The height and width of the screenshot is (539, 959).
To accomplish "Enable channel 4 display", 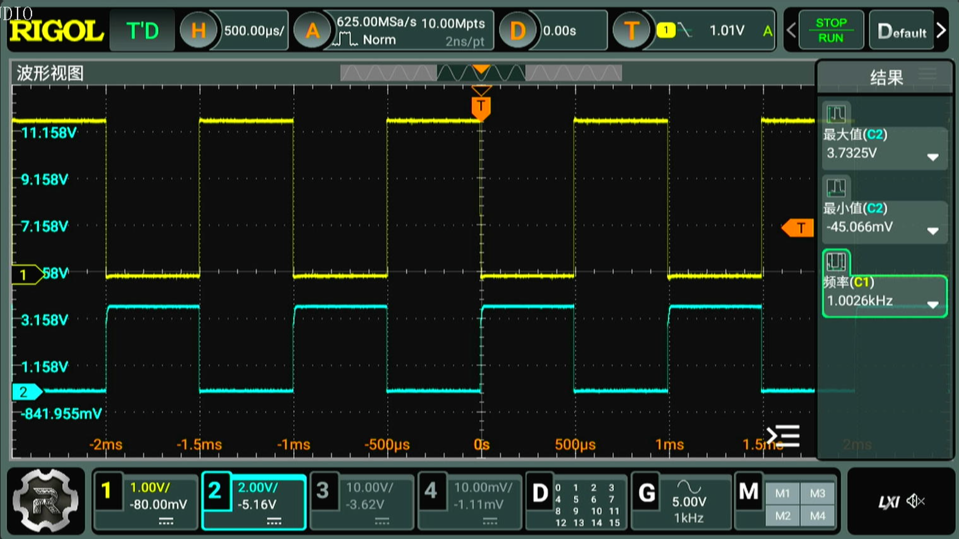I will [x=431, y=491].
